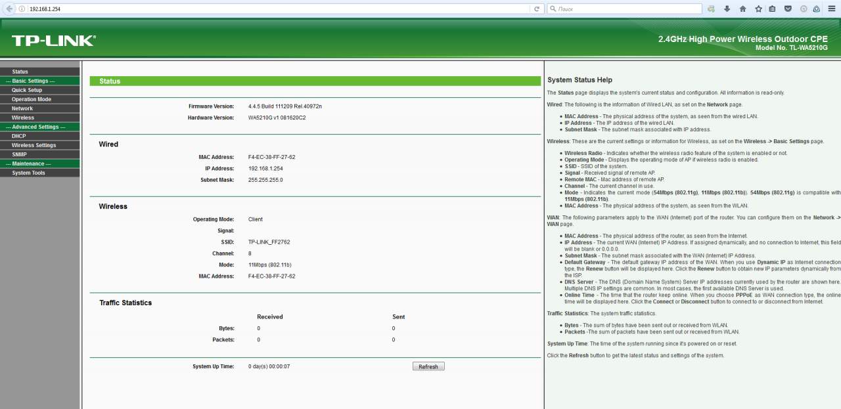Click the 2.4GHz High Power Wireless Outdoor CPE title

pos(743,39)
